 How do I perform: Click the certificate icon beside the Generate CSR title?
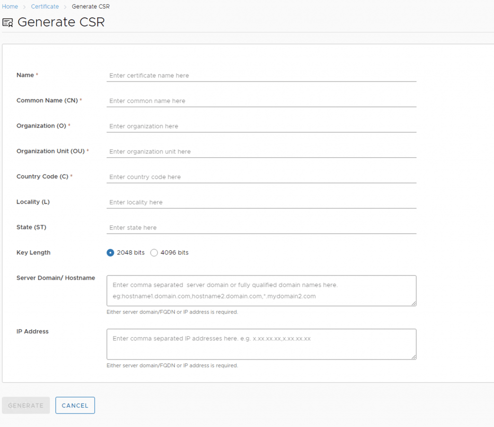[8, 23]
